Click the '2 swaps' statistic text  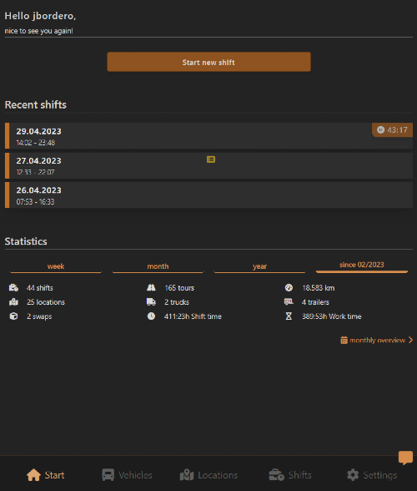pos(39,316)
